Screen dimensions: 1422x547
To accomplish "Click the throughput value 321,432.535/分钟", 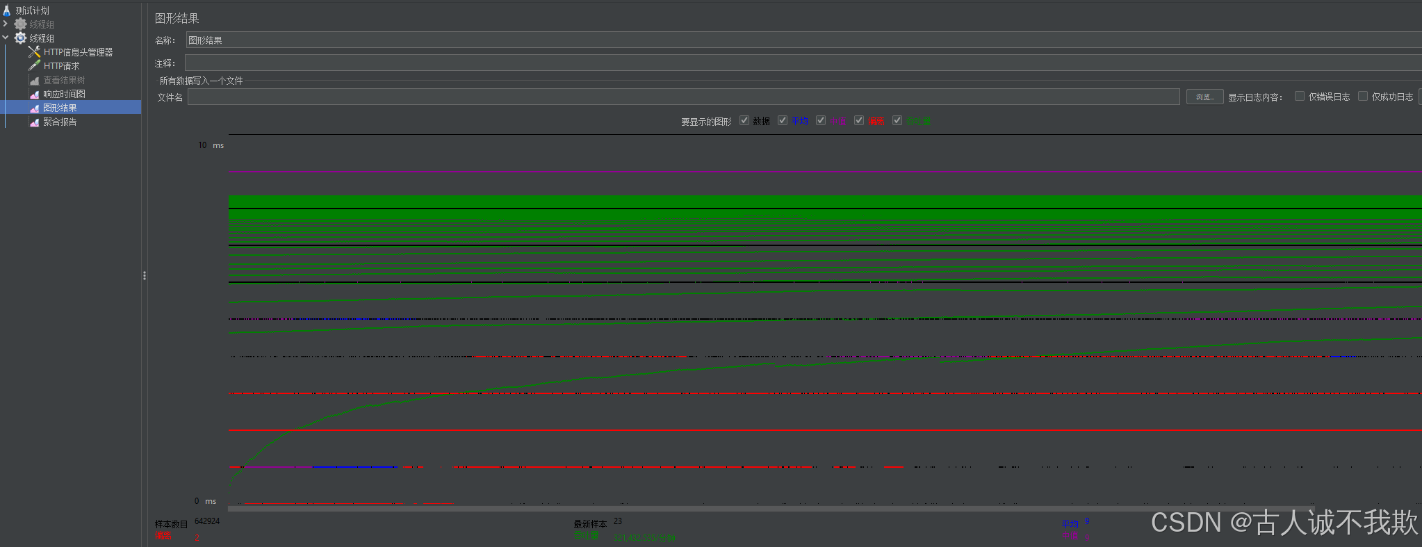I will click(644, 538).
